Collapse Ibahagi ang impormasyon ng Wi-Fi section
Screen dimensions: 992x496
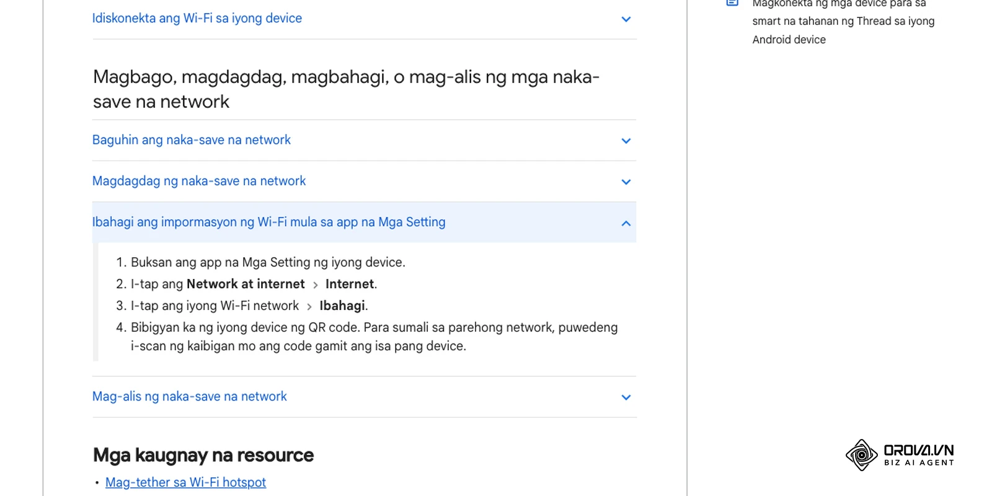[364, 222]
